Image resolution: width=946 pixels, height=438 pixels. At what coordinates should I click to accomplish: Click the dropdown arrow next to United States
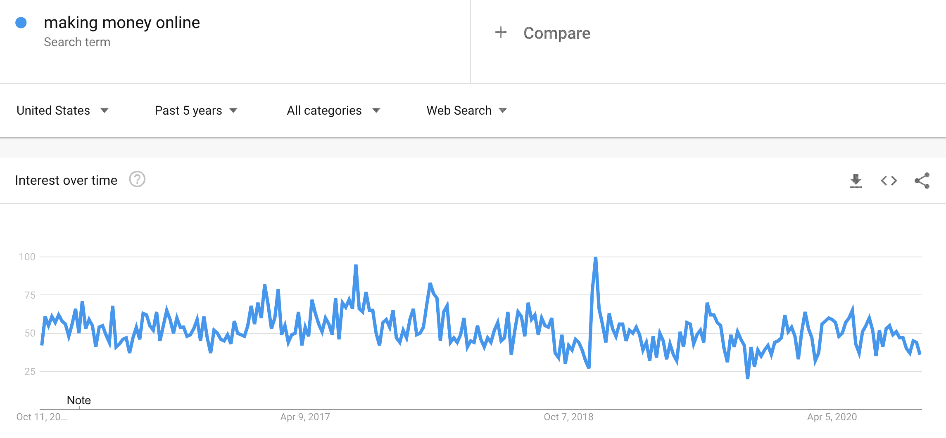click(x=105, y=111)
